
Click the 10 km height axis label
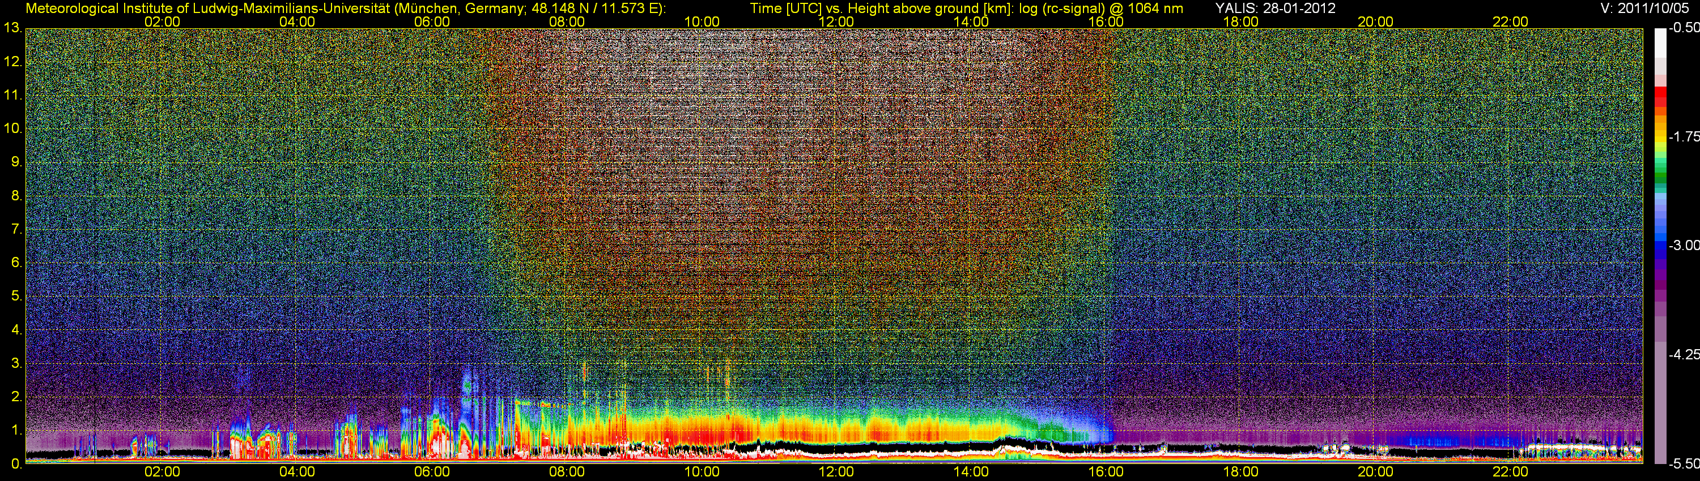pyautogui.click(x=12, y=129)
